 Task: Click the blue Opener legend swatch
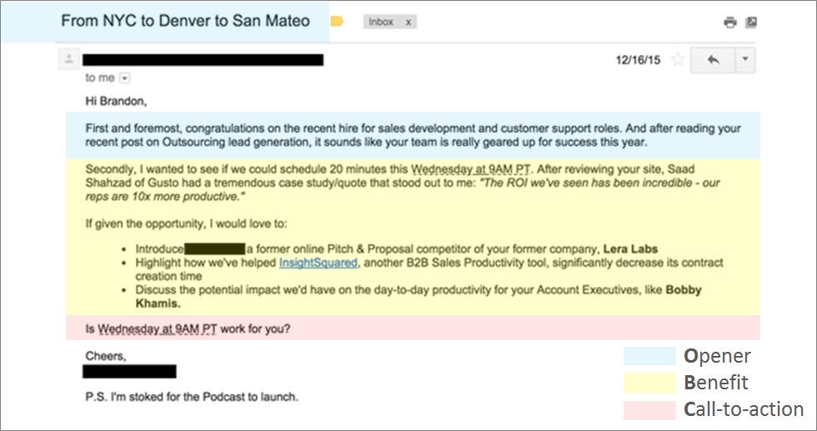click(x=649, y=356)
